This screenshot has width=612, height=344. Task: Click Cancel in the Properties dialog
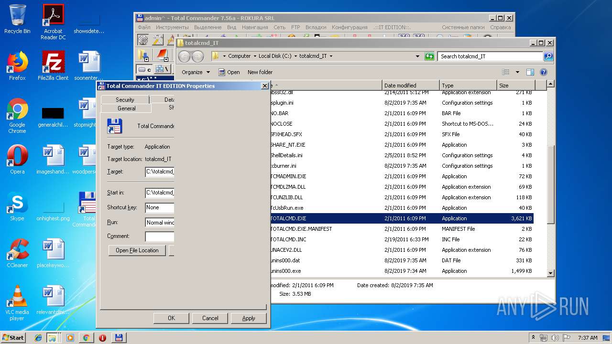coord(210,318)
